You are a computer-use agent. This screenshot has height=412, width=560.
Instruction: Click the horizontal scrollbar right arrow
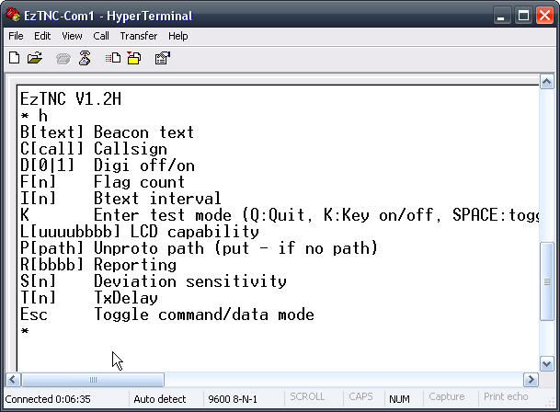(x=531, y=380)
